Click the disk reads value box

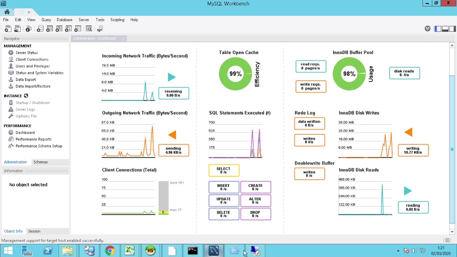405,73
